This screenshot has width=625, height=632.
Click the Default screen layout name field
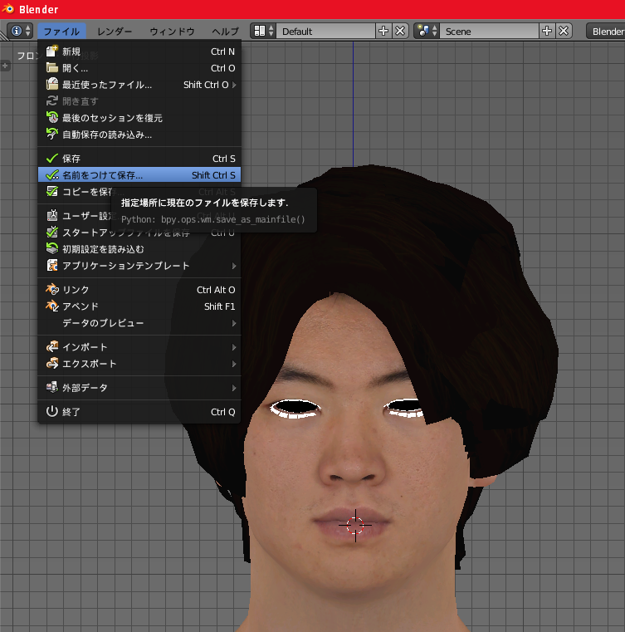[x=326, y=31]
